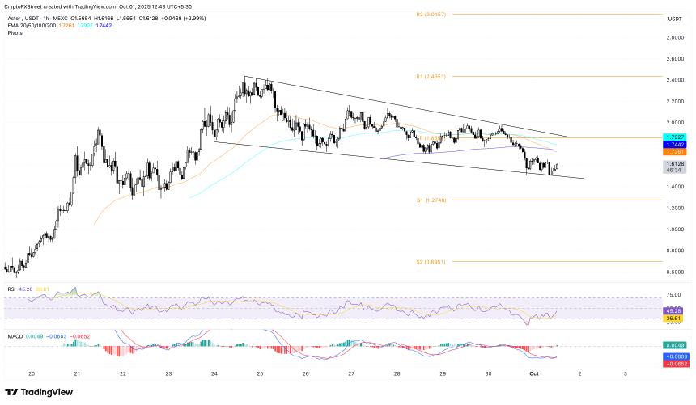696x405 pixels.
Task: Click the purple RSI 45.28 value tag
Action: click(x=674, y=310)
